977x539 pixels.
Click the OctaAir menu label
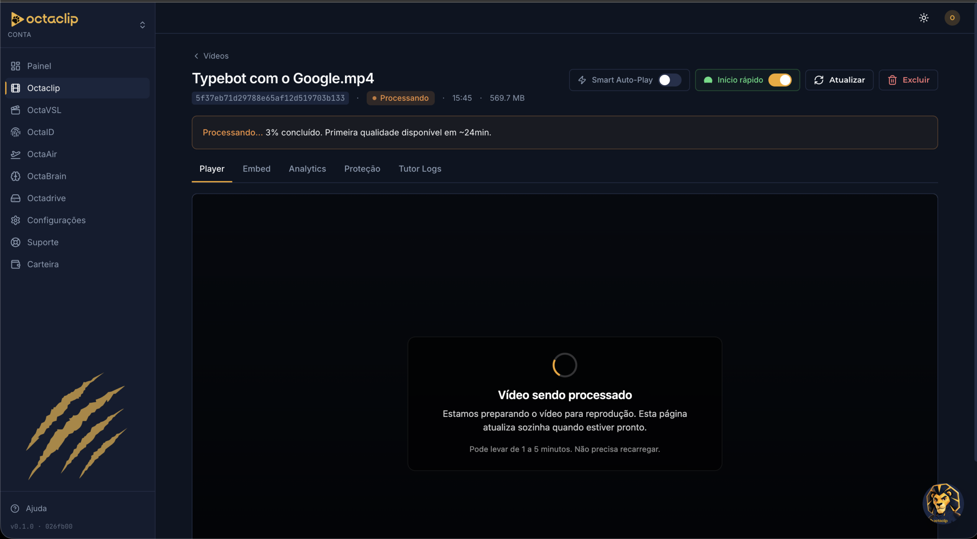tap(42, 154)
